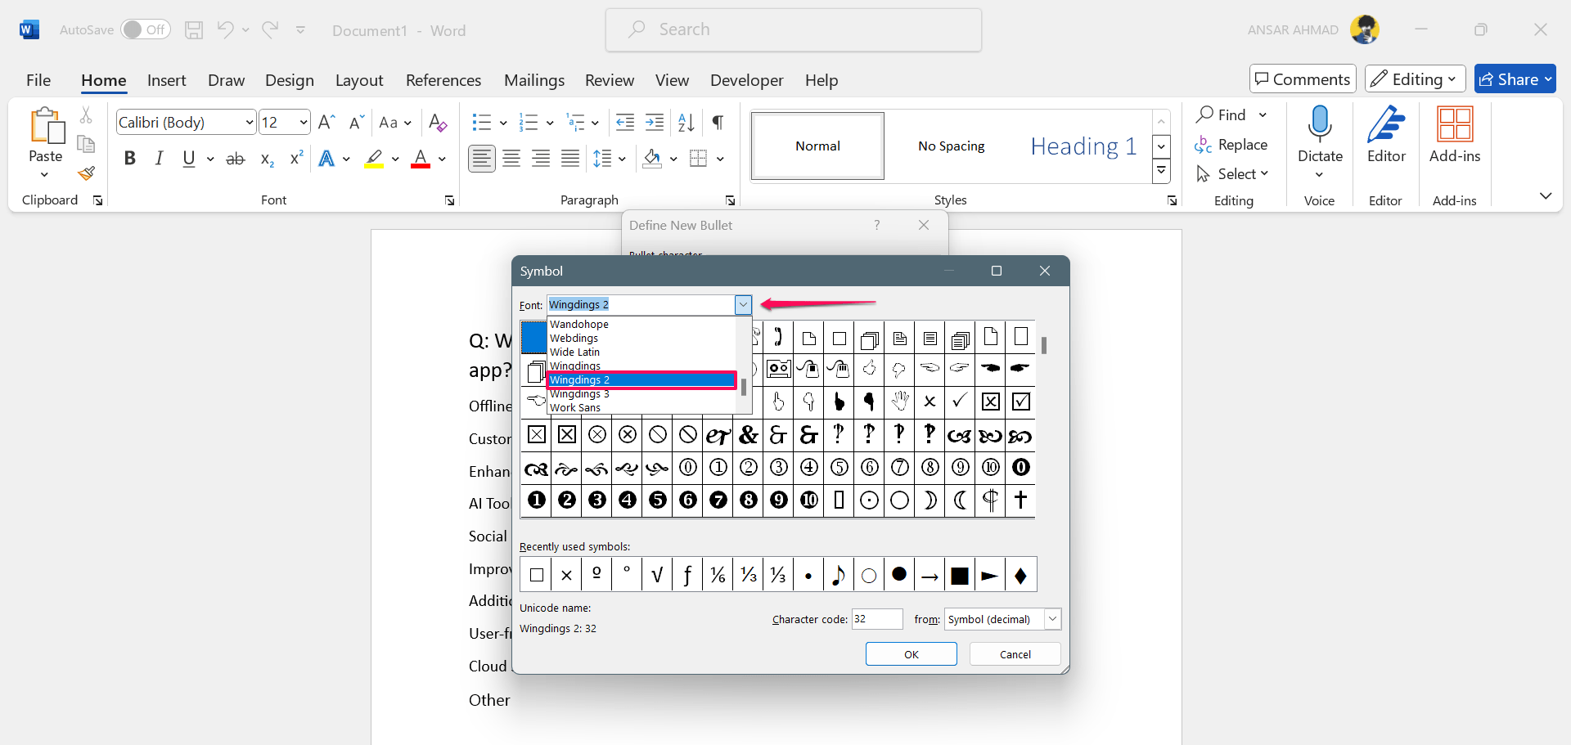Open bullets library dropdown arrow
Viewport: 1571px width, 745px height.
pyautogui.click(x=503, y=123)
